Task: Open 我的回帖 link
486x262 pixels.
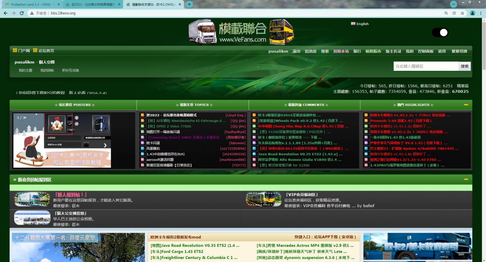Action: (47, 70)
